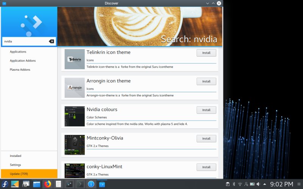Open the desktop pager icon in taskbar

click(15, 184)
